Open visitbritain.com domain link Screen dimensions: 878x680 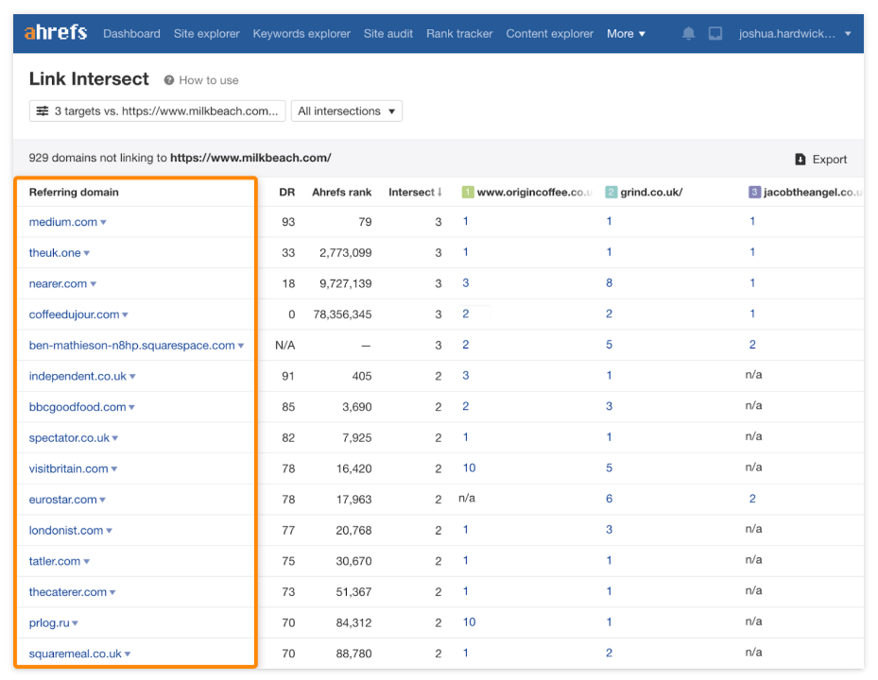pyautogui.click(x=68, y=467)
